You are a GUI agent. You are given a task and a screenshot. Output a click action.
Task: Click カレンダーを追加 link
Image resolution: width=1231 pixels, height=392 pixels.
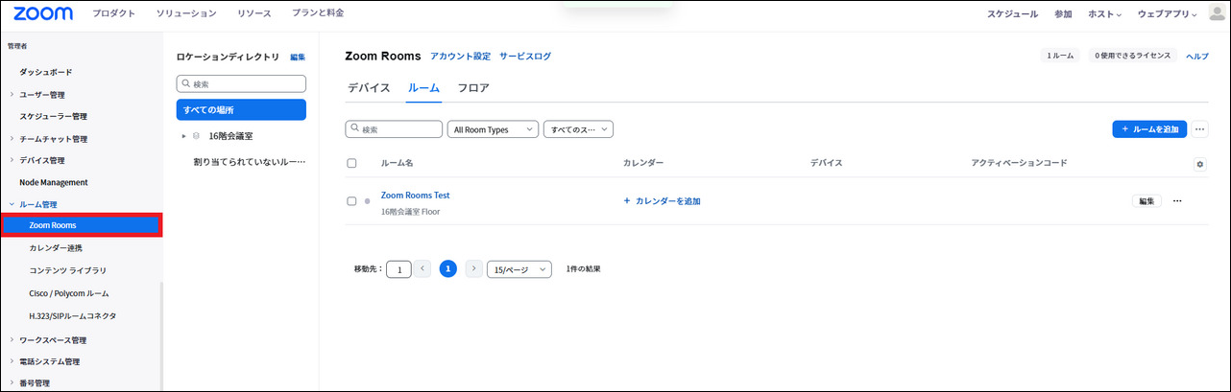tap(662, 201)
